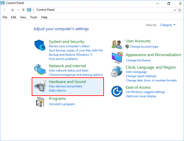Screen dimensions: 184x141
Task: Open the Network and Internet globe icon
Action: [40, 70]
